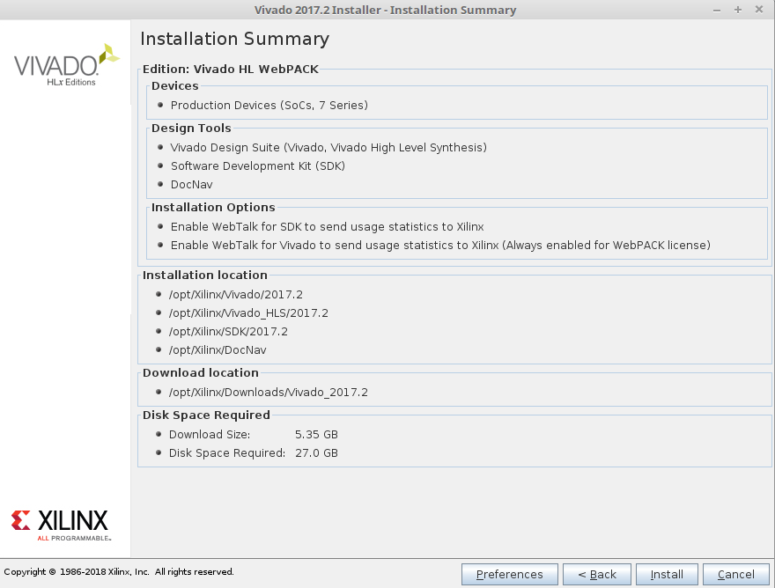Image resolution: width=775 pixels, height=588 pixels.
Task: Click path /opt/Xilinx/SDK/2017.2
Action: tap(228, 332)
